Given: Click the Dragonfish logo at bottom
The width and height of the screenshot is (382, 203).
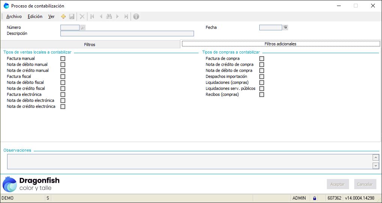Looking at the screenshot, I should (x=31, y=184).
